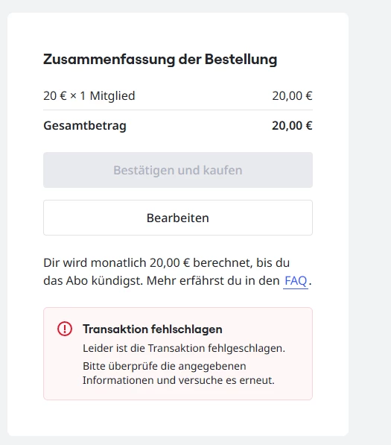Click the Dir wird monatlich billing notice line
Image resolution: width=391 pixels, height=445 pixels.
[166, 263]
